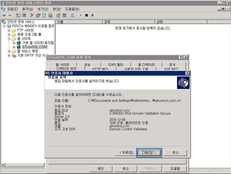Stop the site with the stop icon
Image resolution: width=231 pixels, height=174 pixels.
(87, 15)
